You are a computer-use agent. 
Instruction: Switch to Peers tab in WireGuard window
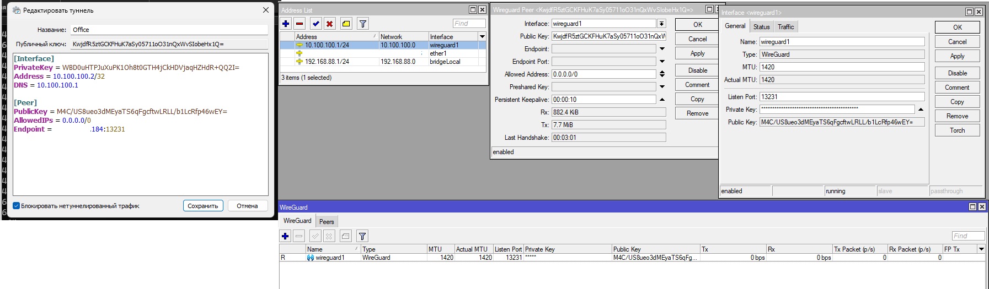coord(327,222)
